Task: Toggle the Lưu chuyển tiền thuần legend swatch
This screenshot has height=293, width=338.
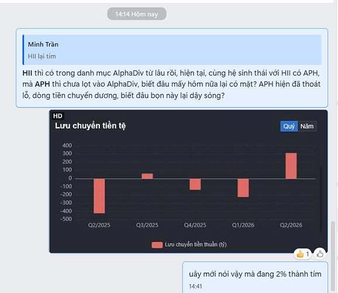Action: (157, 245)
